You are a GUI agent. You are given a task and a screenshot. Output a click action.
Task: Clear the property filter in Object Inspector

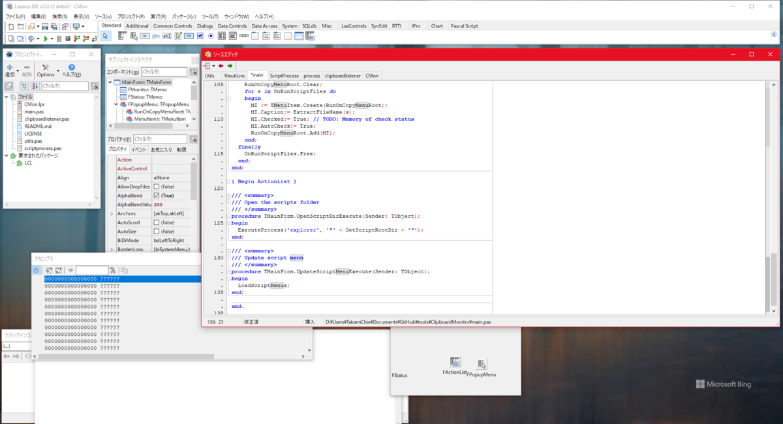(193, 139)
